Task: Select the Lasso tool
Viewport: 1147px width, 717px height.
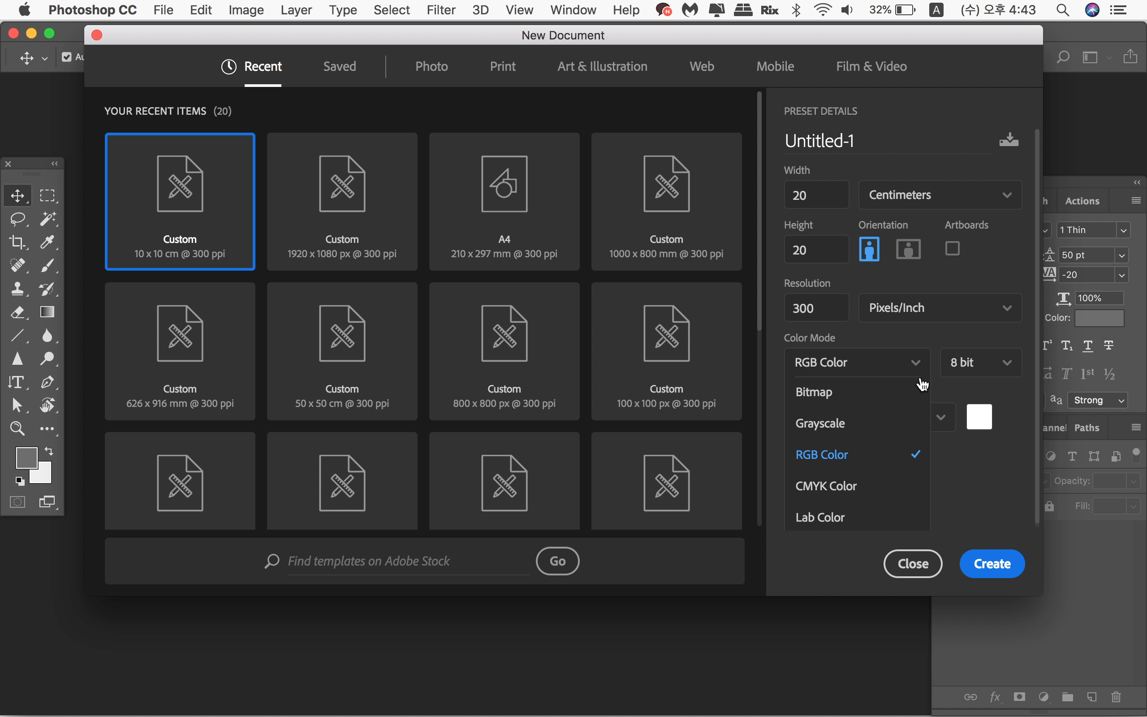Action: tap(18, 219)
